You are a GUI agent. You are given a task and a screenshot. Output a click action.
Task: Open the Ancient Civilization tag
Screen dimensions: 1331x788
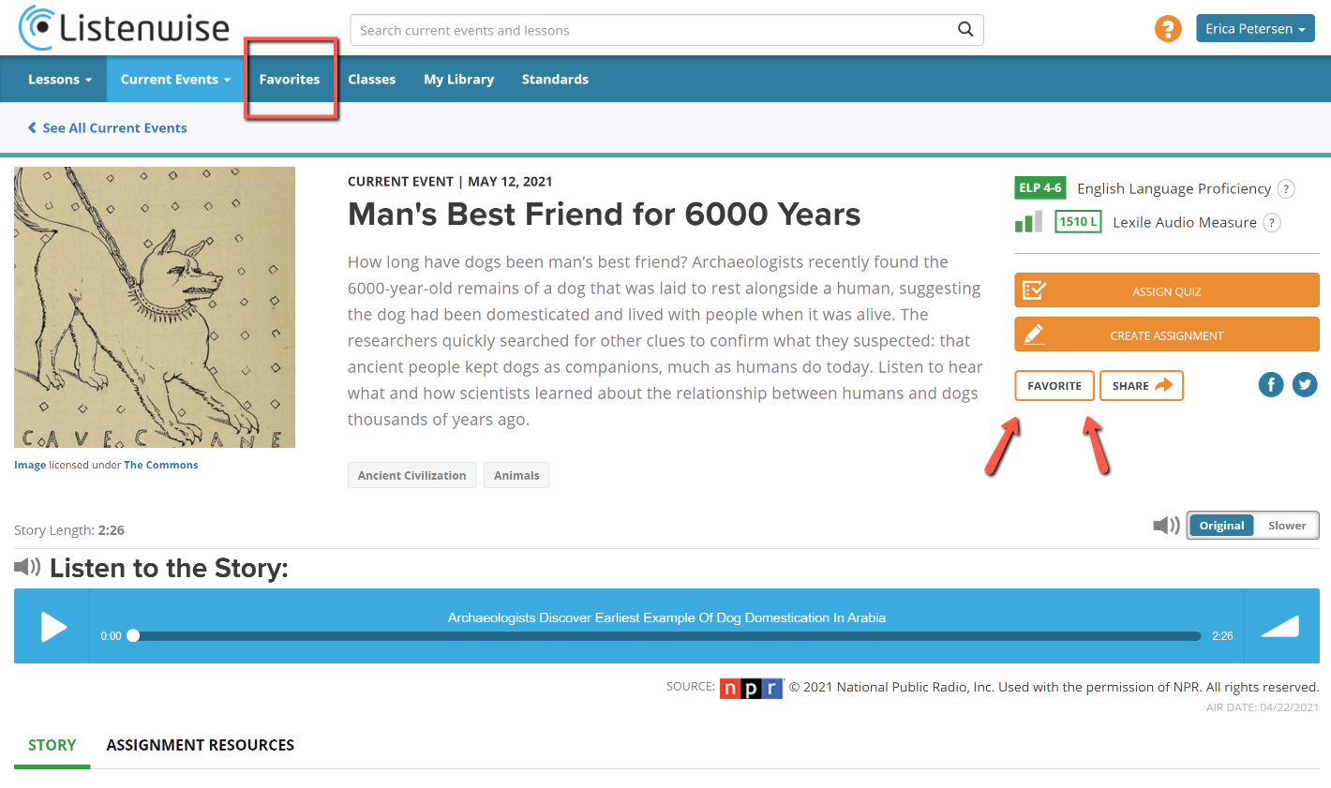click(x=411, y=475)
